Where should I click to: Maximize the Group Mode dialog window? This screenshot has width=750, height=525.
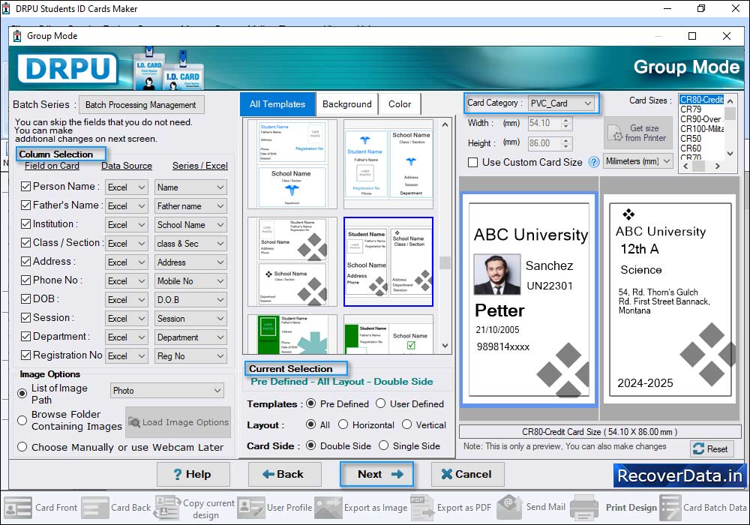coord(692,36)
